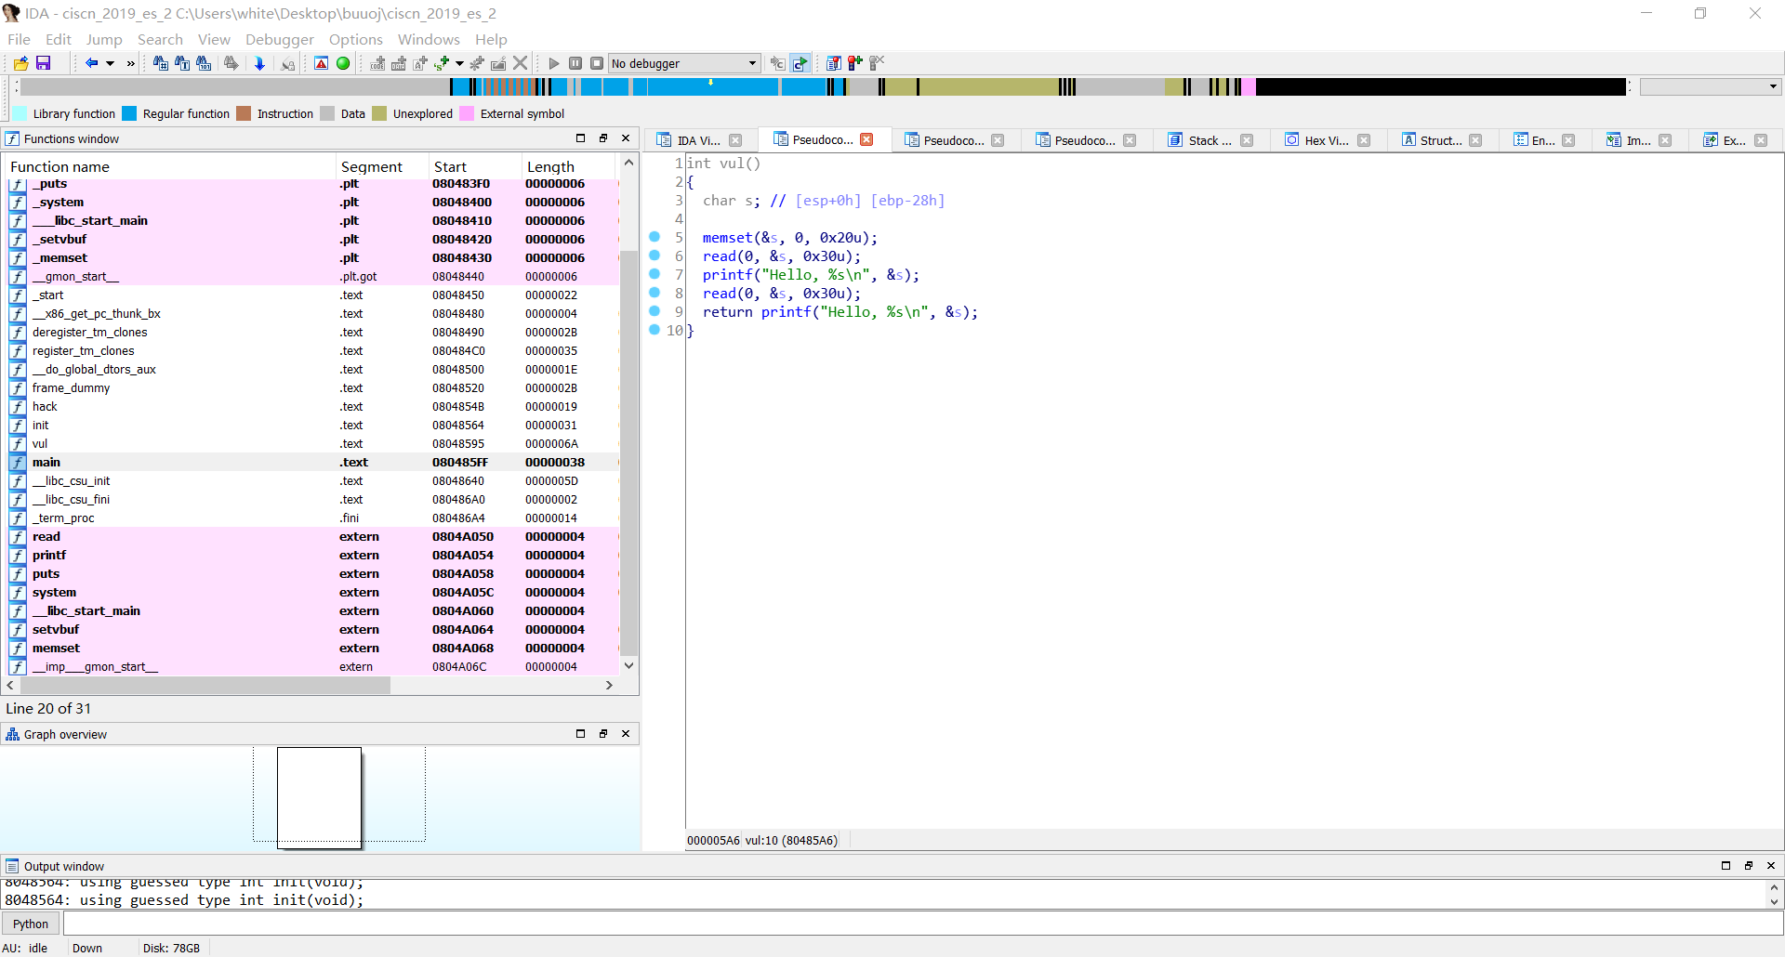The image size is (1785, 957).
Task: Select the 'vul' function in Functions window
Action: click(x=41, y=443)
